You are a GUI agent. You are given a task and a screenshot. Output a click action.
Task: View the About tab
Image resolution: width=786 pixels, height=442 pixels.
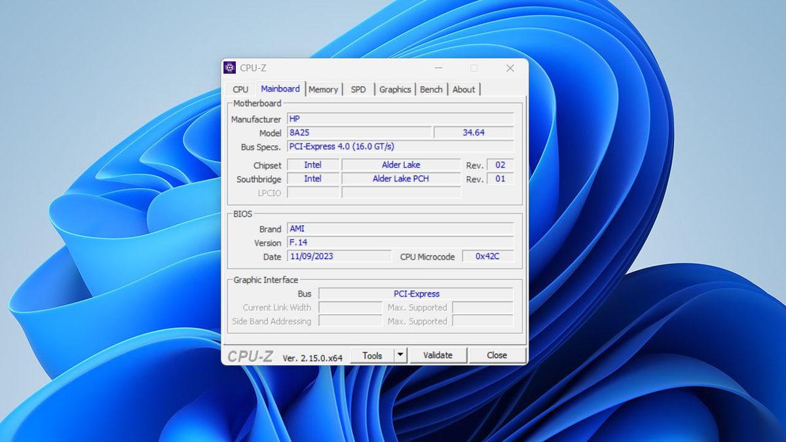(x=464, y=89)
